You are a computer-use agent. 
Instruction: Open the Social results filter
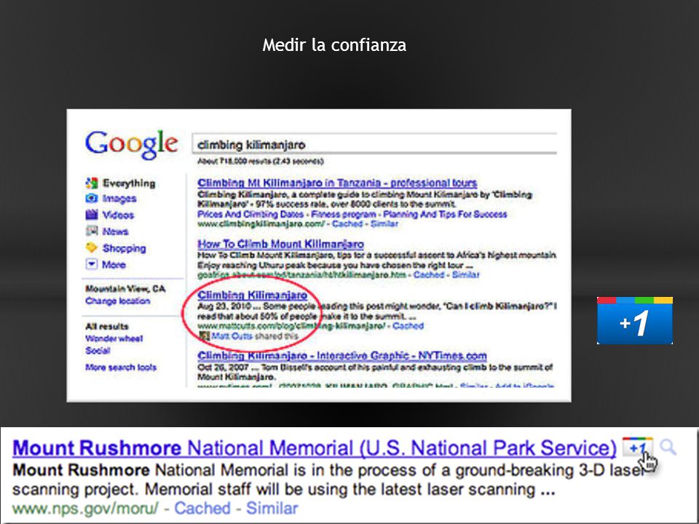tap(98, 350)
